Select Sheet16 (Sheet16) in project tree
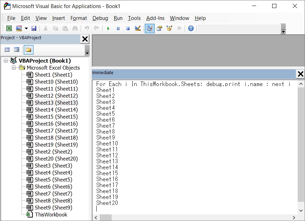The image size is (305, 221). coord(56,124)
